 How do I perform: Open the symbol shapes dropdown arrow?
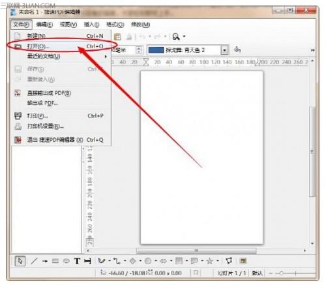tap(156, 261)
